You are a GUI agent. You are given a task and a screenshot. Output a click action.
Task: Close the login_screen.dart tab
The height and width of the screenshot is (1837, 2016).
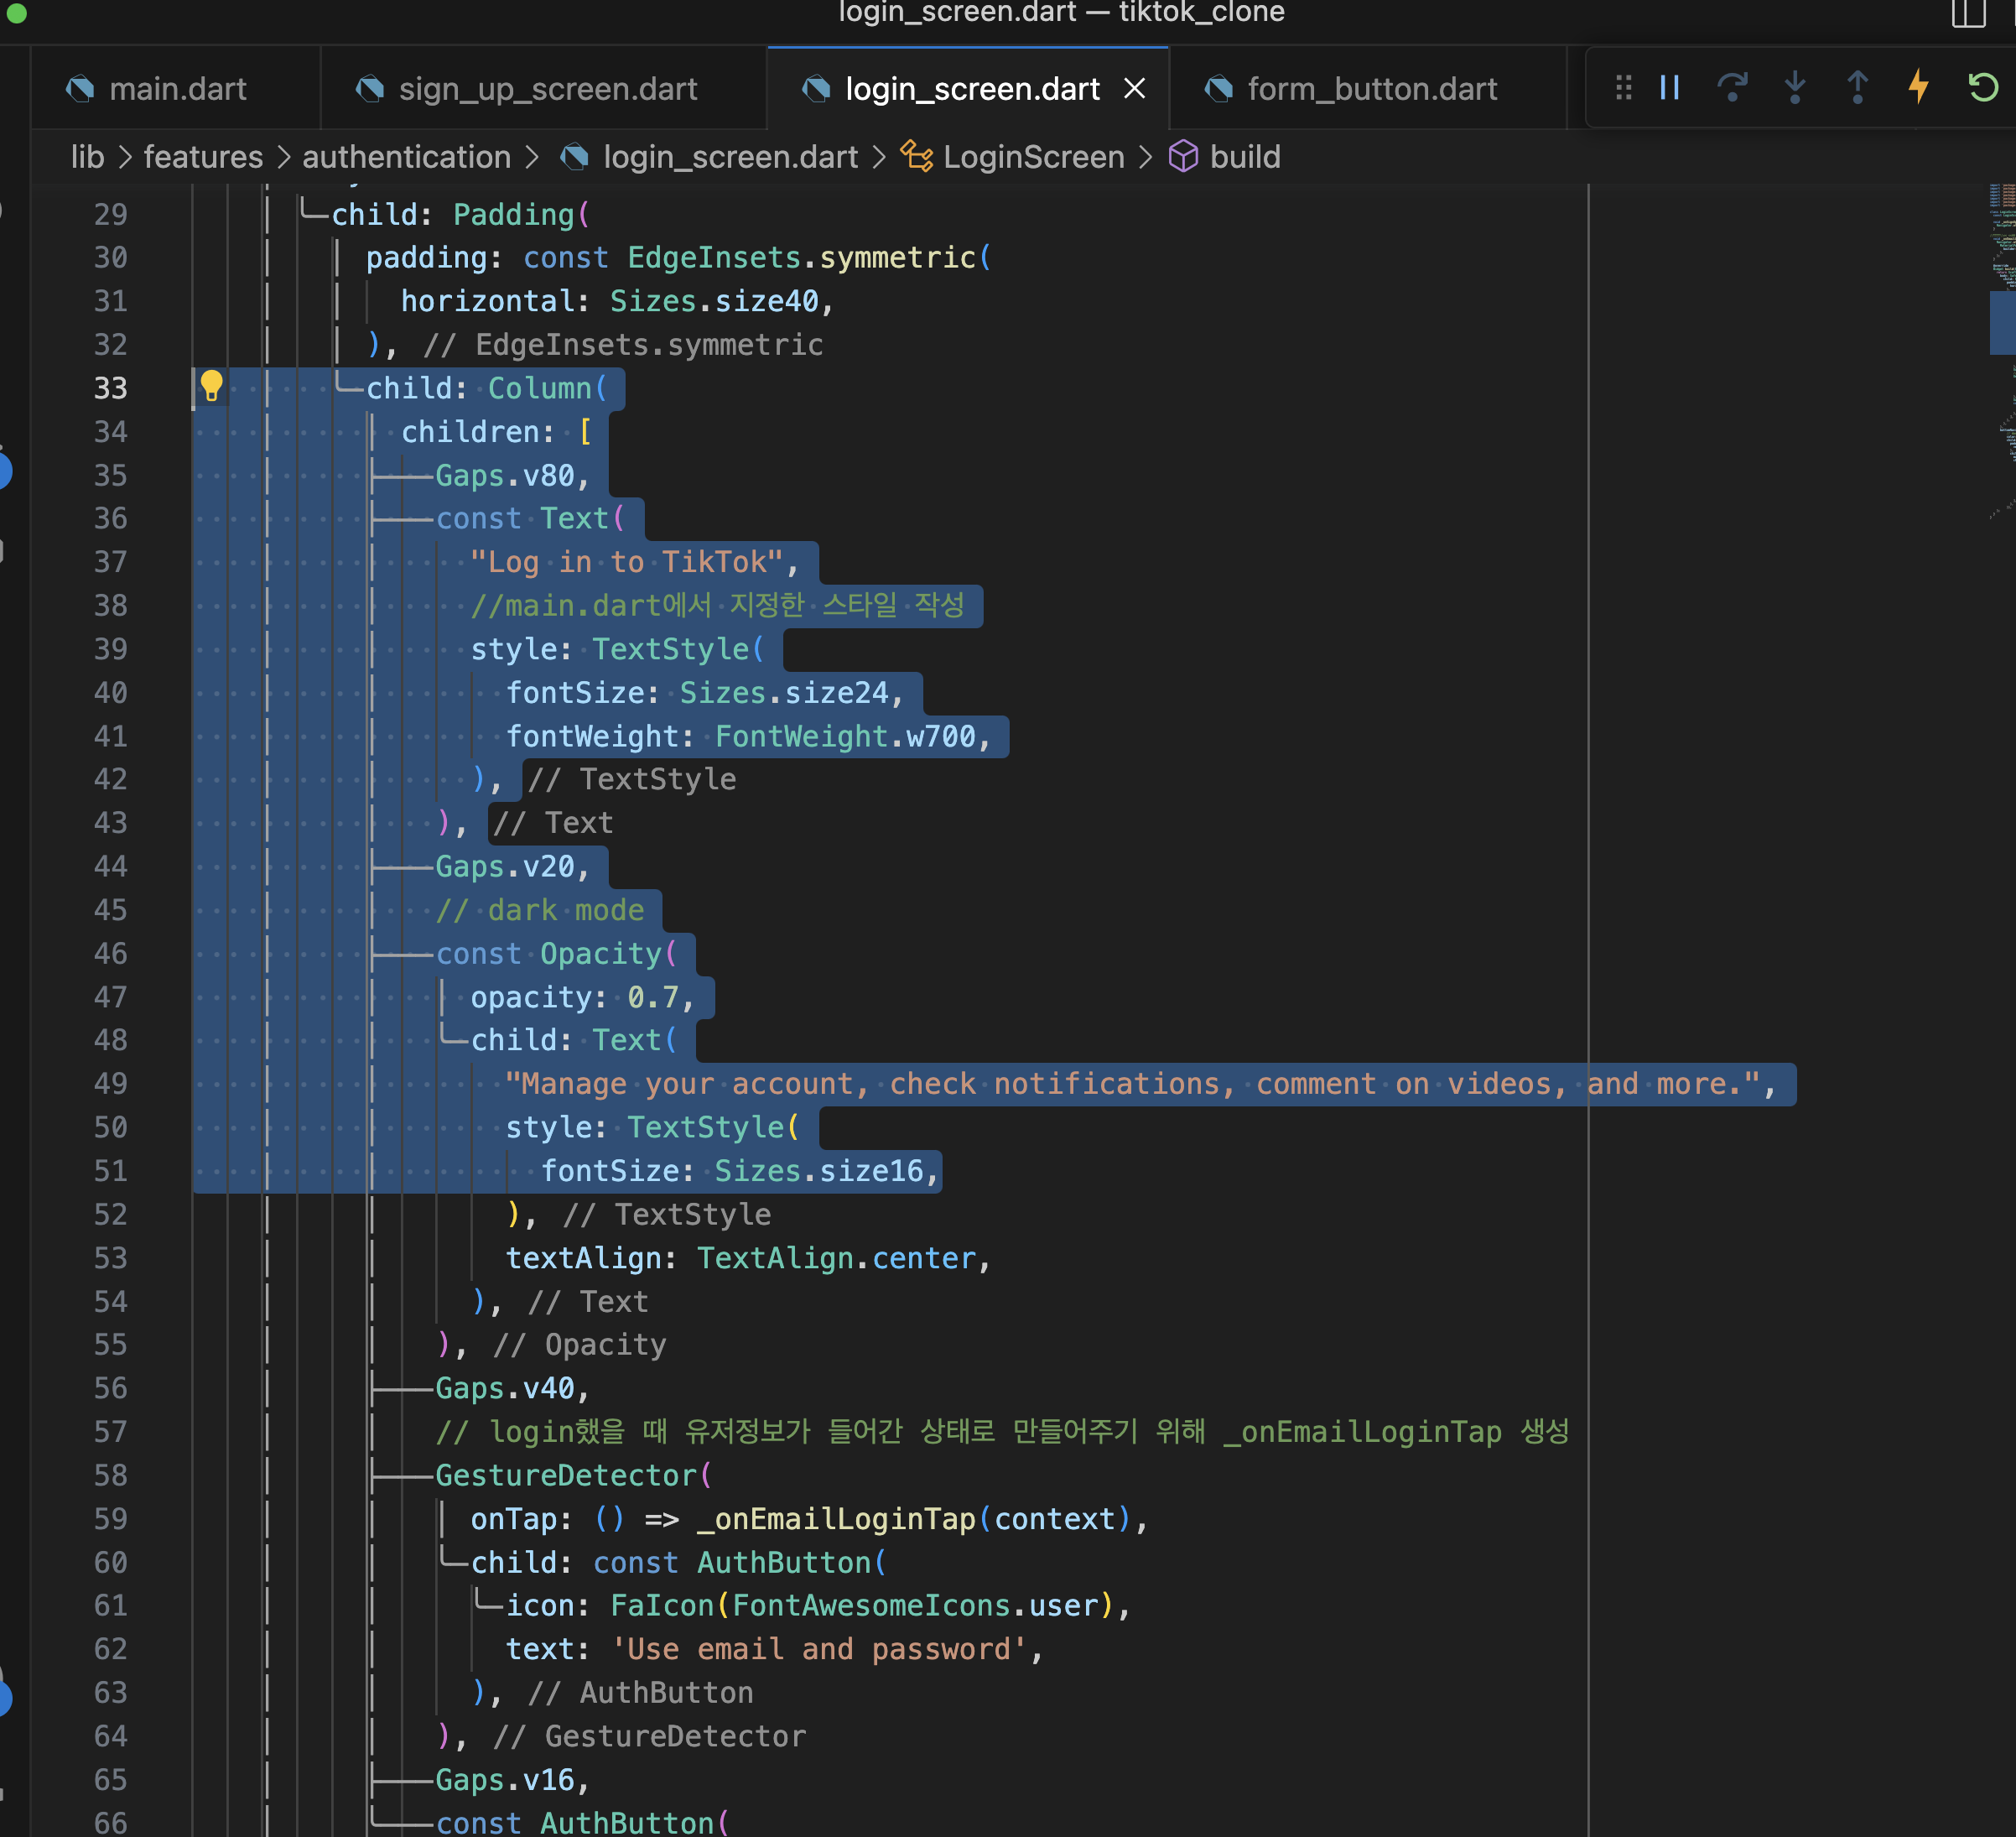1134,89
